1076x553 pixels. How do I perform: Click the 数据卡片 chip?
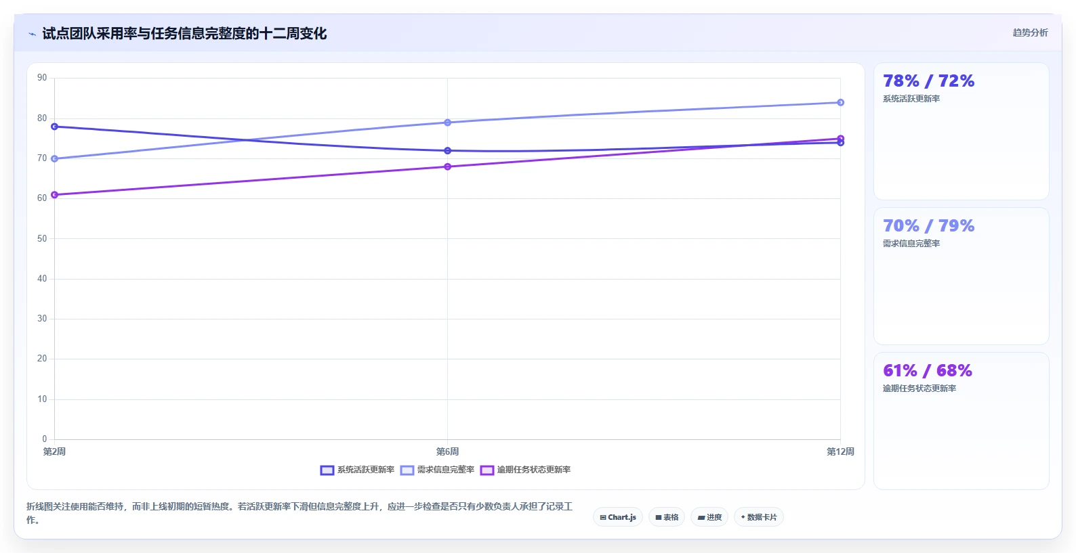pyautogui.click(x=759, y=517)
